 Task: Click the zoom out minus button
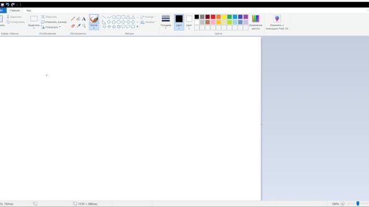coord(342,204)
